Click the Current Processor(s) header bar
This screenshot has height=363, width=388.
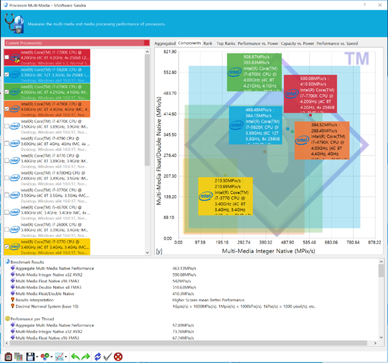coord(77,43)
